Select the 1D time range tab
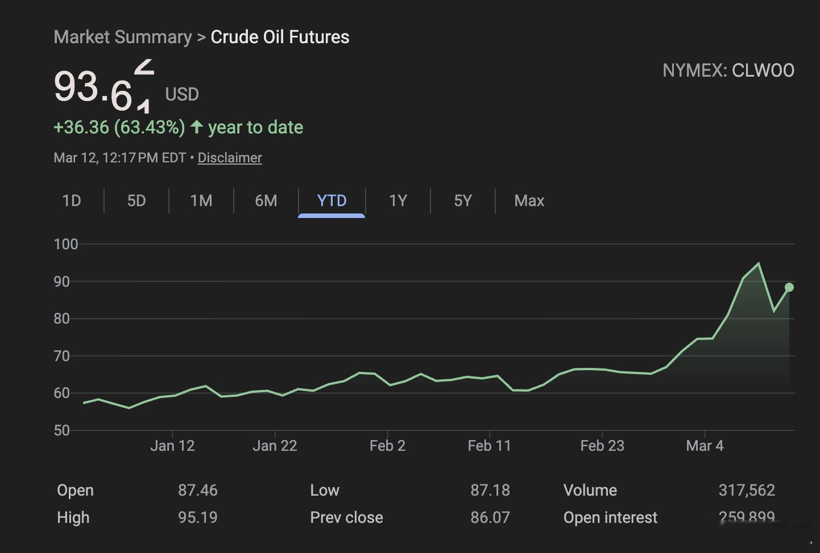This screenshot has height=553, width=820. point(72,201)
